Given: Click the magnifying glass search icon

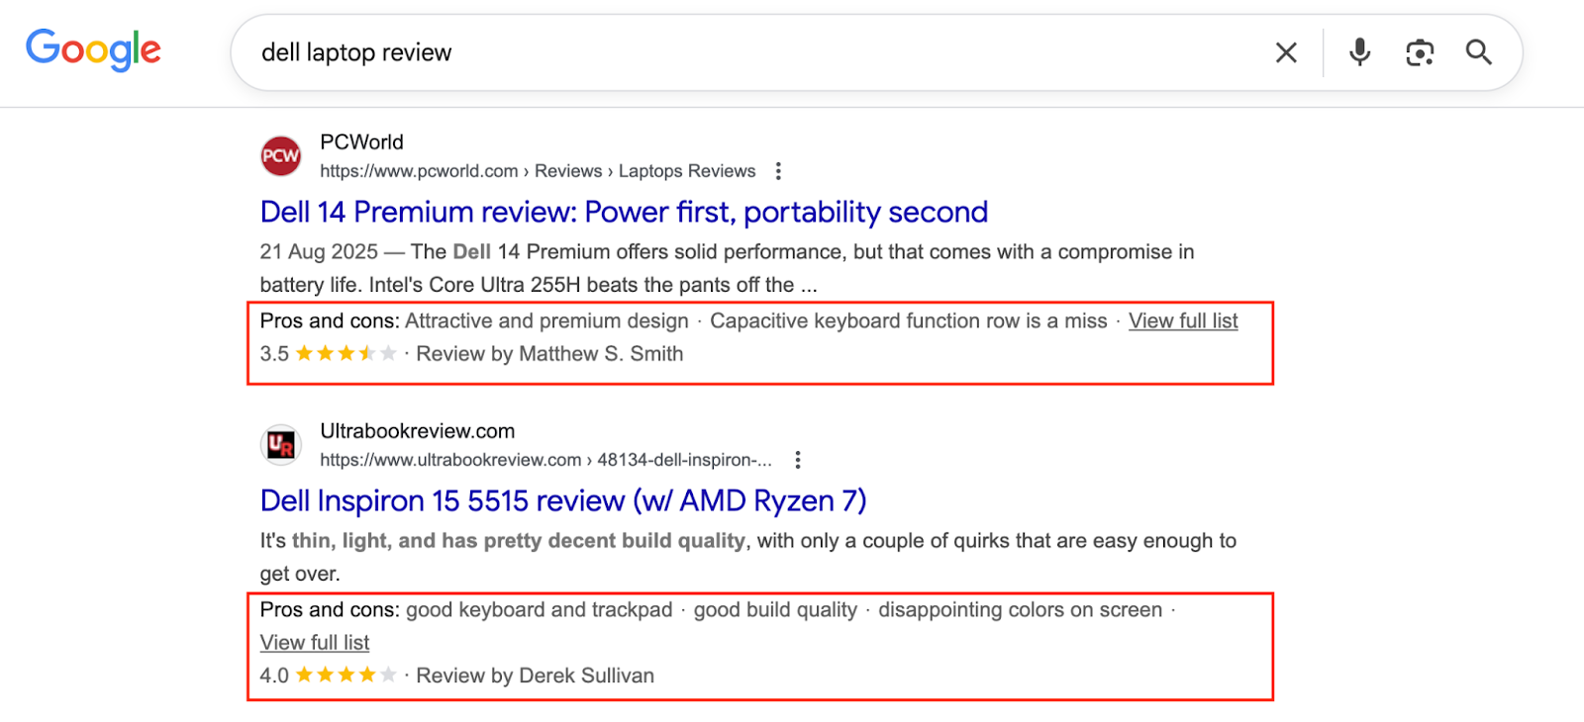Looking at the screenshot, I should [x=1477, y=51].
